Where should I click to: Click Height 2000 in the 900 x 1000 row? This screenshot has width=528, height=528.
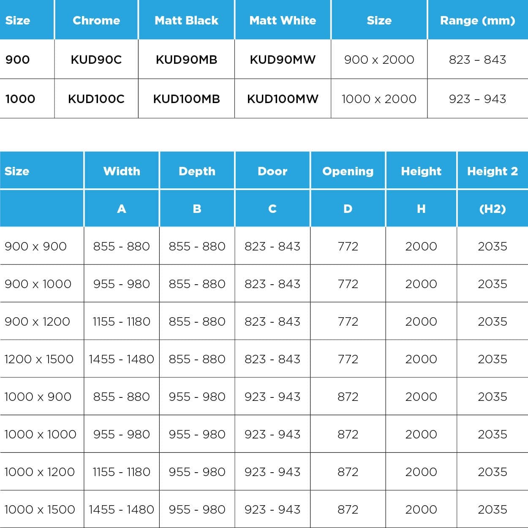pyautogui.click(x=421, y=284)
